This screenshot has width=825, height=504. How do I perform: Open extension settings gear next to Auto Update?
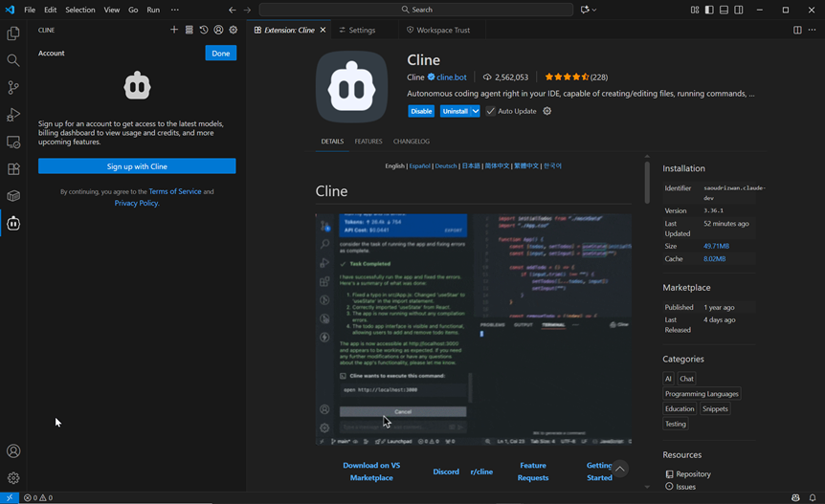[x=547, y=111]
